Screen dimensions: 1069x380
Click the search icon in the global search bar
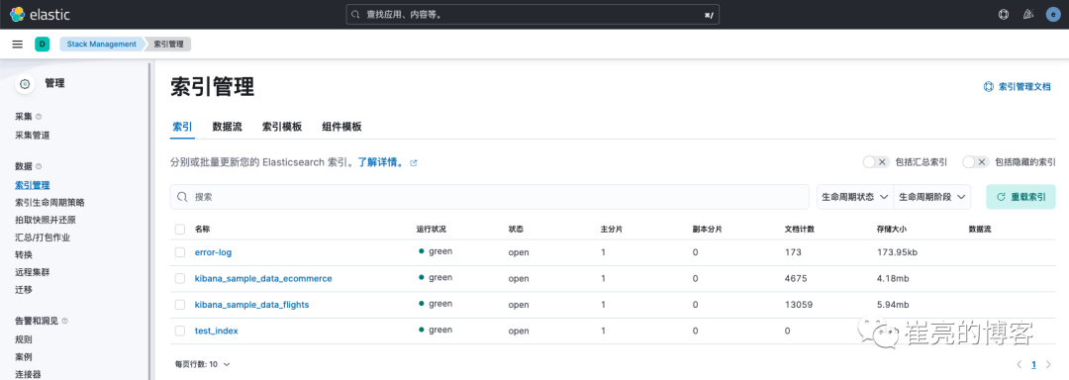pos(354,14)
